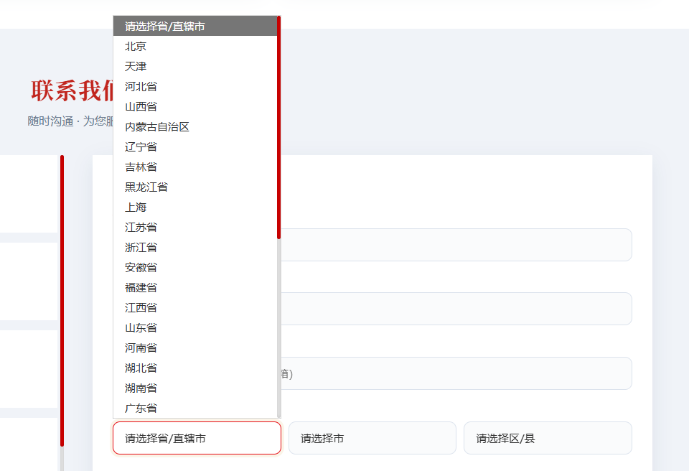
Task: Pick 辽宁省 from the options
Action: click(195, 147)
